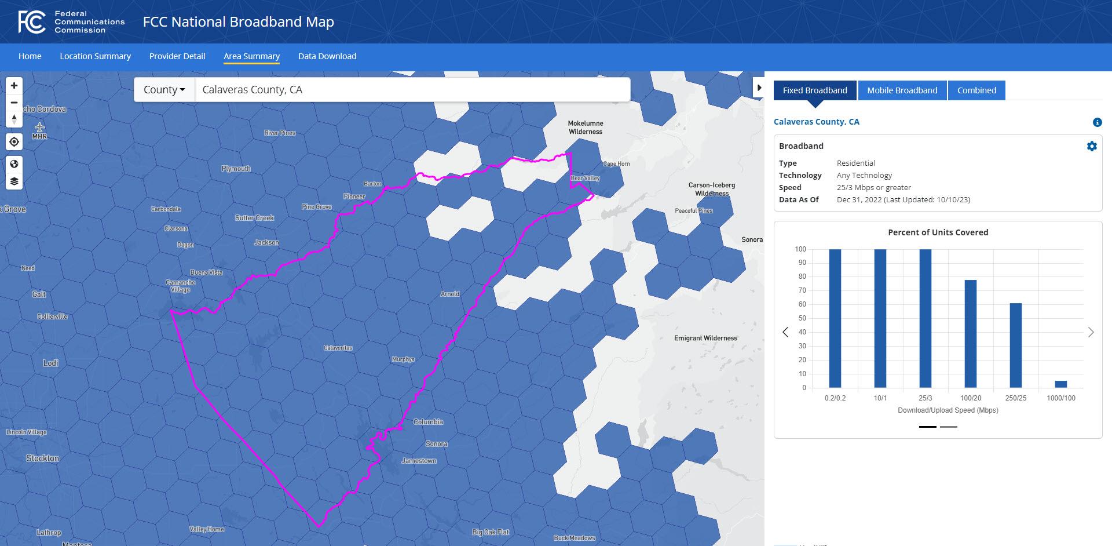Viewport: 1112px width, 546px height.
Task: Open Provider Detail page
Action: click(177, 56)
